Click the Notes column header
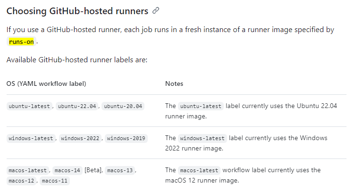 pos(174,83)
